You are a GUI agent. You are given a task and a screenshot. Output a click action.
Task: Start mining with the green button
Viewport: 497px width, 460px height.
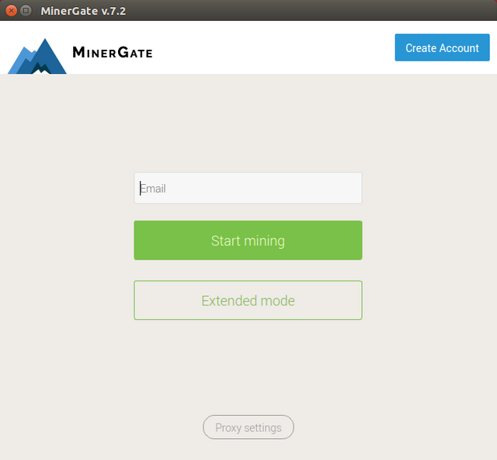[248, 240]
